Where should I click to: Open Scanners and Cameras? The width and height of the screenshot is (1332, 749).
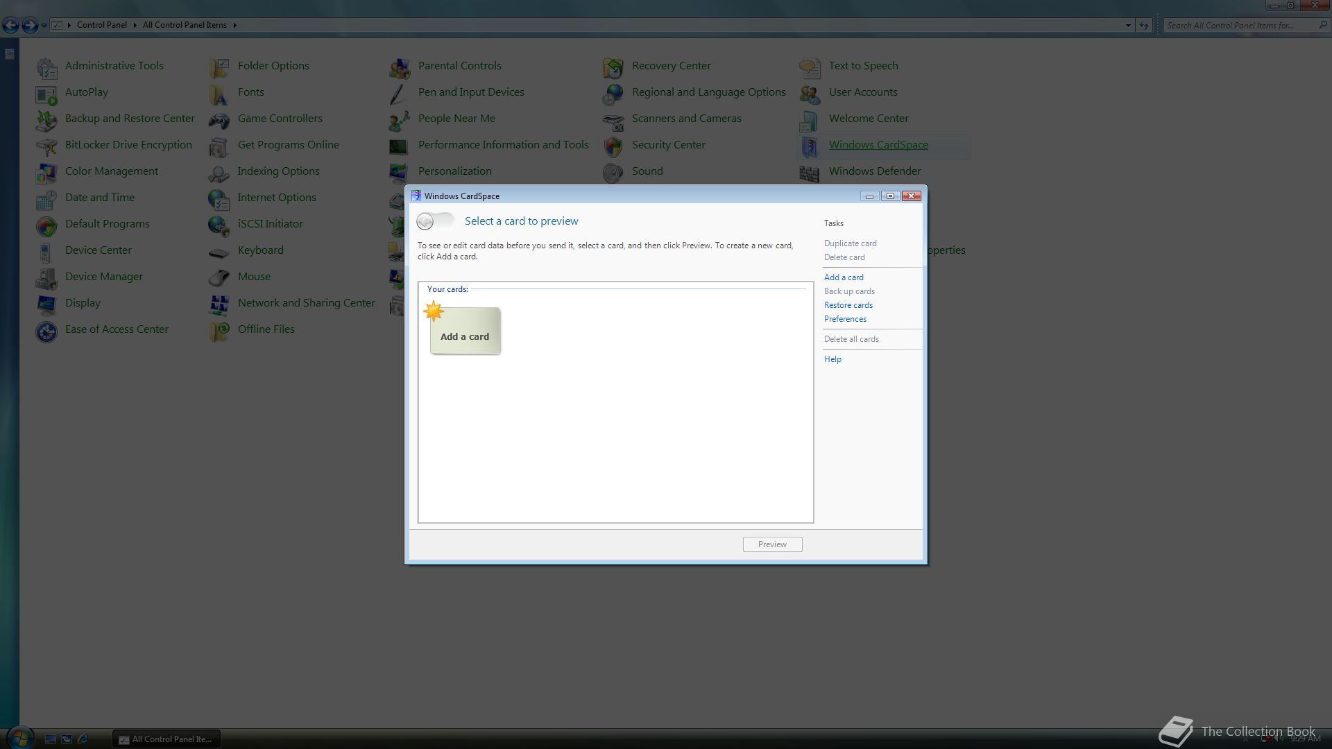coord(686,119)
